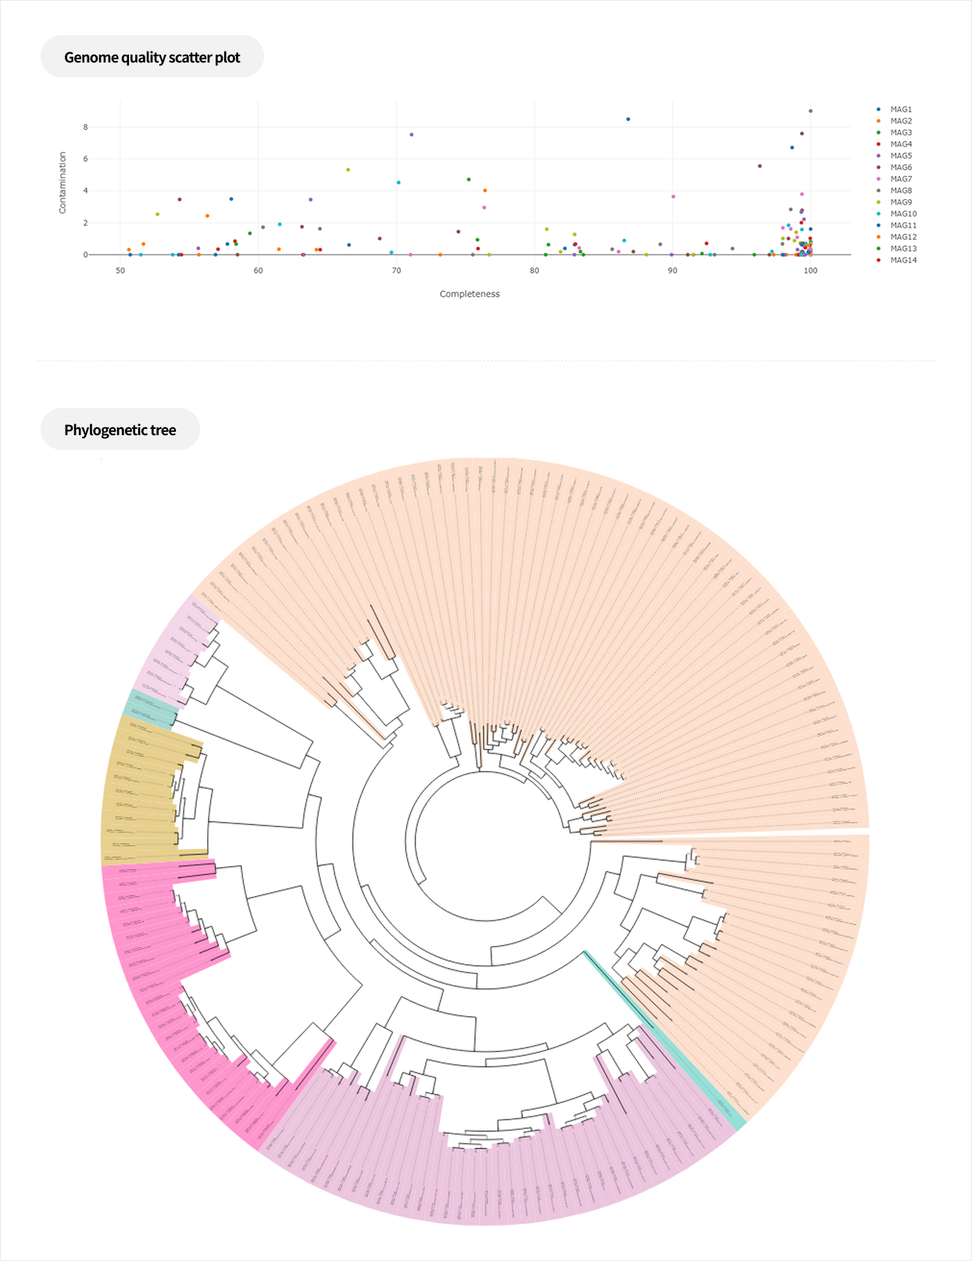The image size is (972, 1261).
Task: Click the Phylogenetic tree heading pill
Action: [120, 430]
